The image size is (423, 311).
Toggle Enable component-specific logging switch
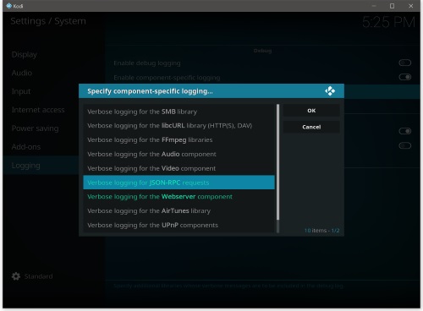(x=404, y=77)
